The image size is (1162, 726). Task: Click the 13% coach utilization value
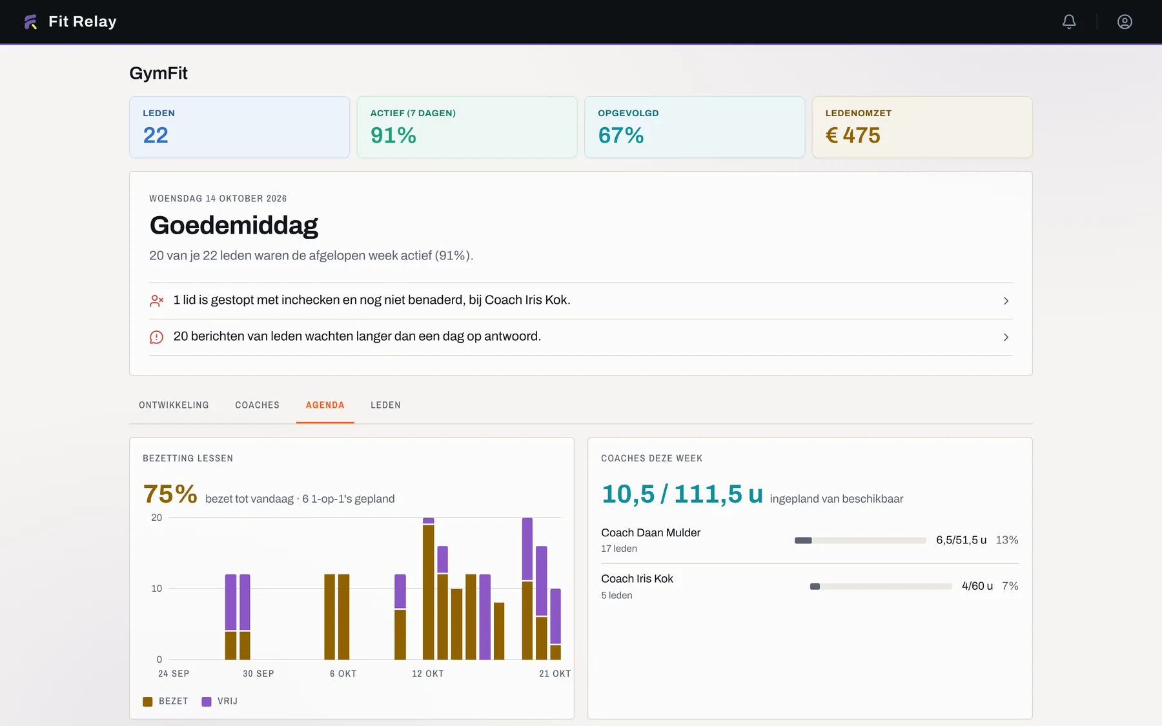click(x=1007, y=540)
